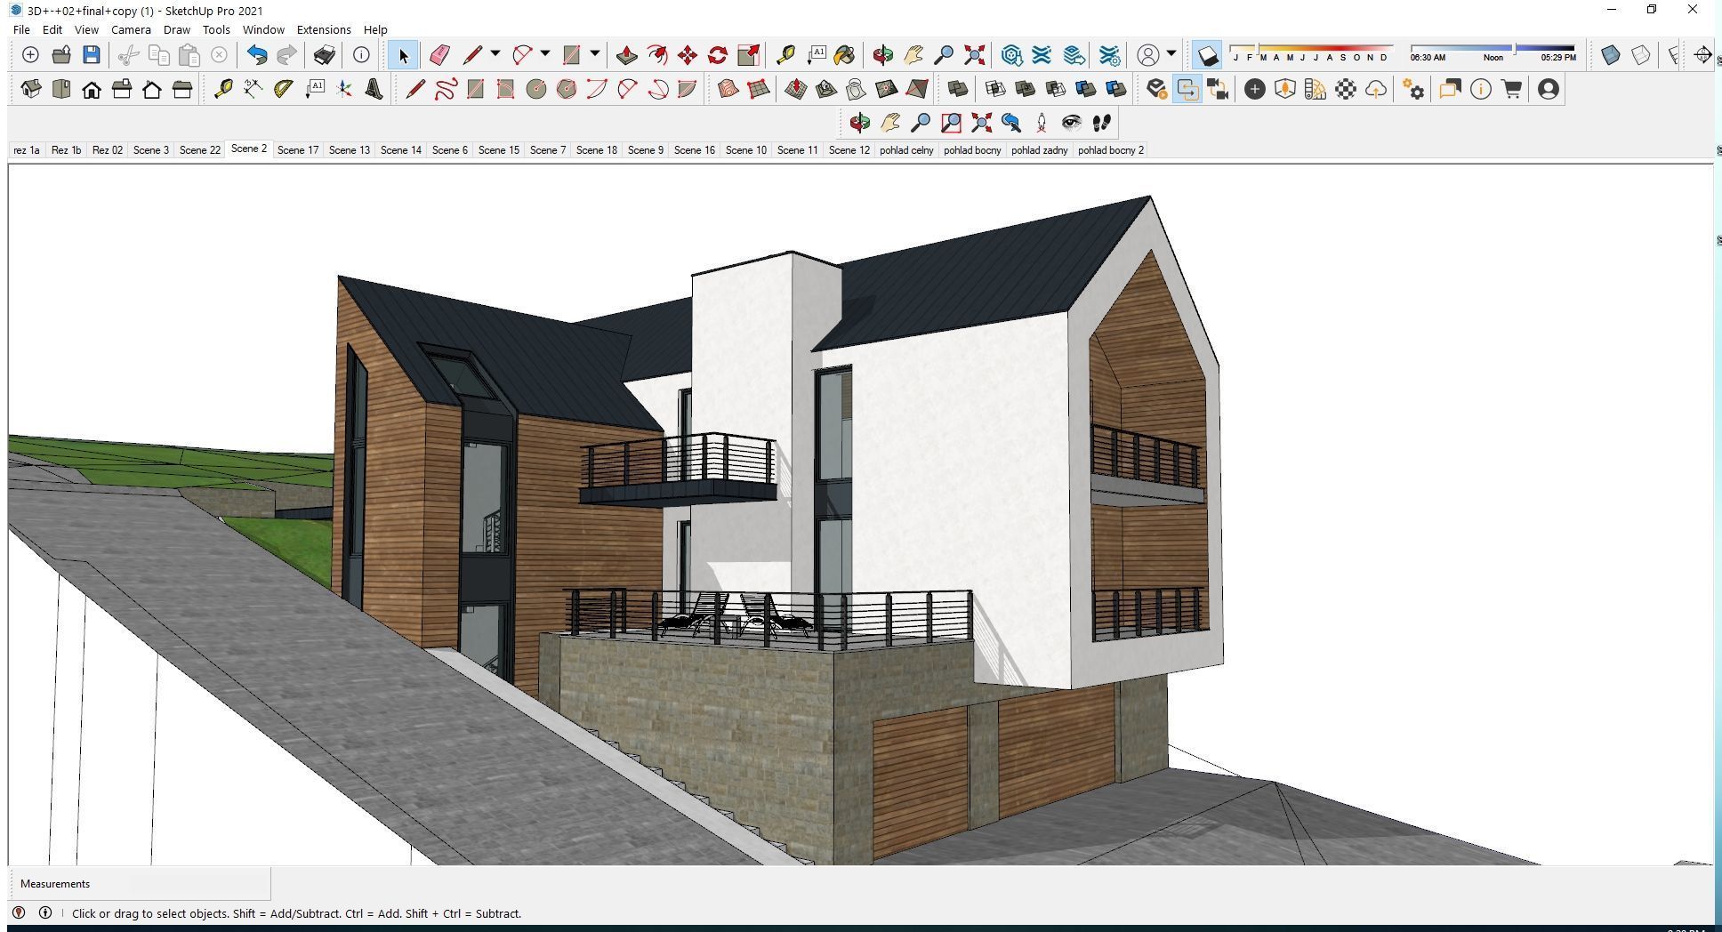Switch to 'rez 1a' scene tab
The width and height of the screenshot is (1722, 932).
(27, 150)
